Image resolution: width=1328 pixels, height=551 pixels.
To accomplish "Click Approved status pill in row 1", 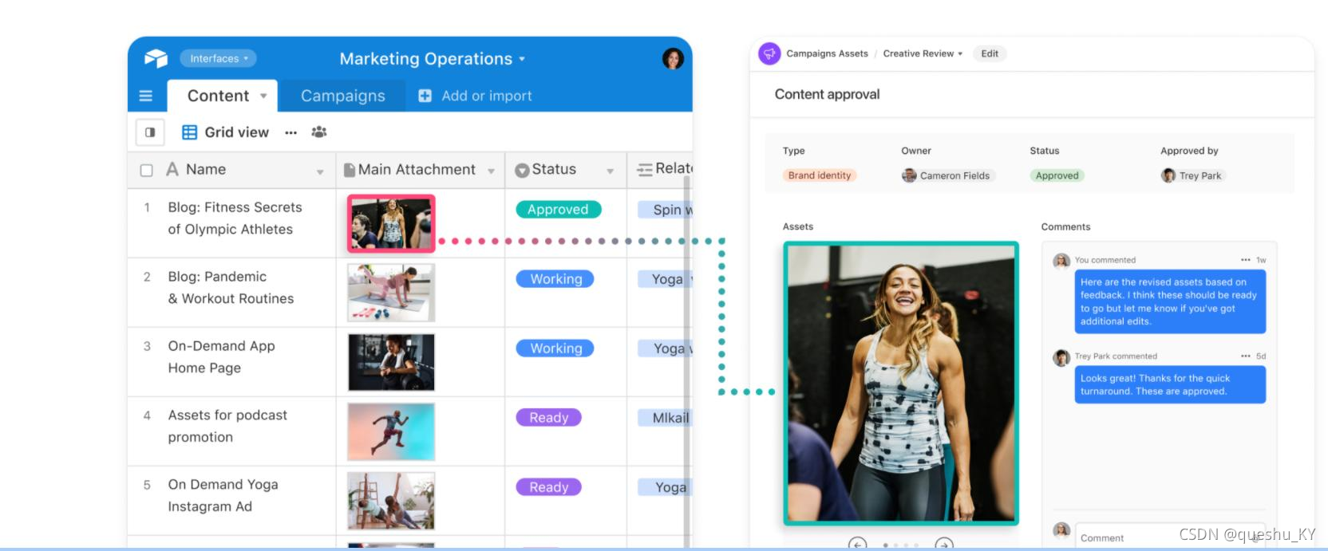I will (x=558, y=210).
